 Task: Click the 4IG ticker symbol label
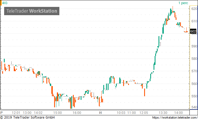click(x=5, y=3)
